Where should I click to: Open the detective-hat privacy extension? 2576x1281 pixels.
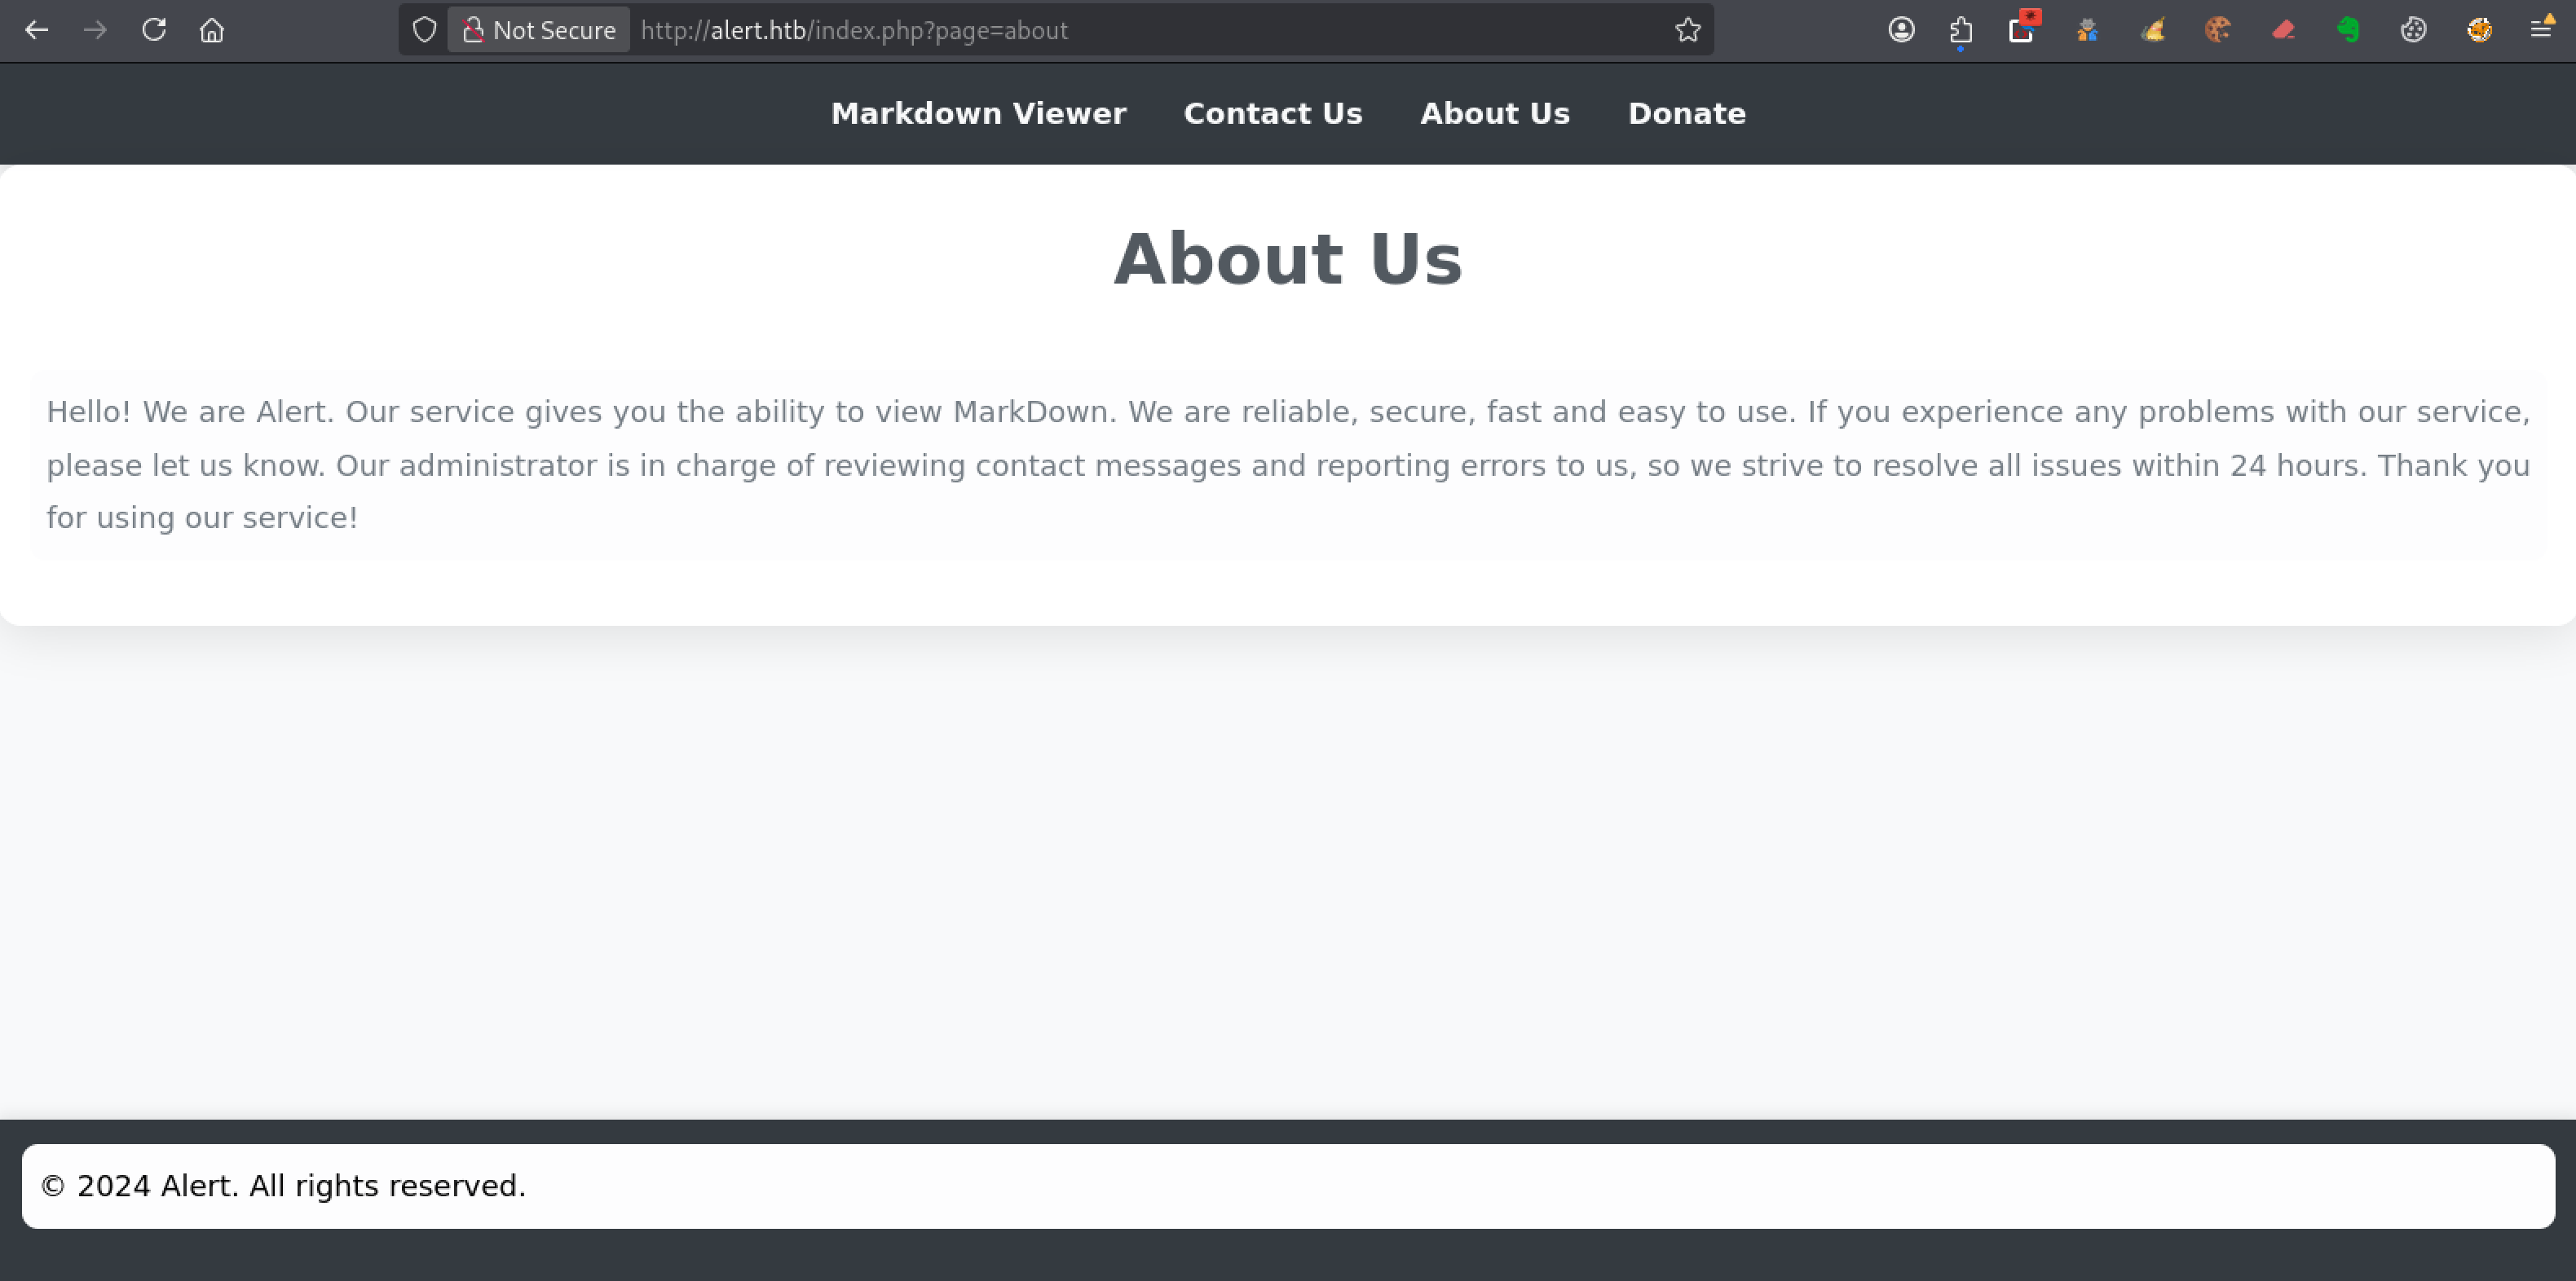click(x=2087, y=30)
